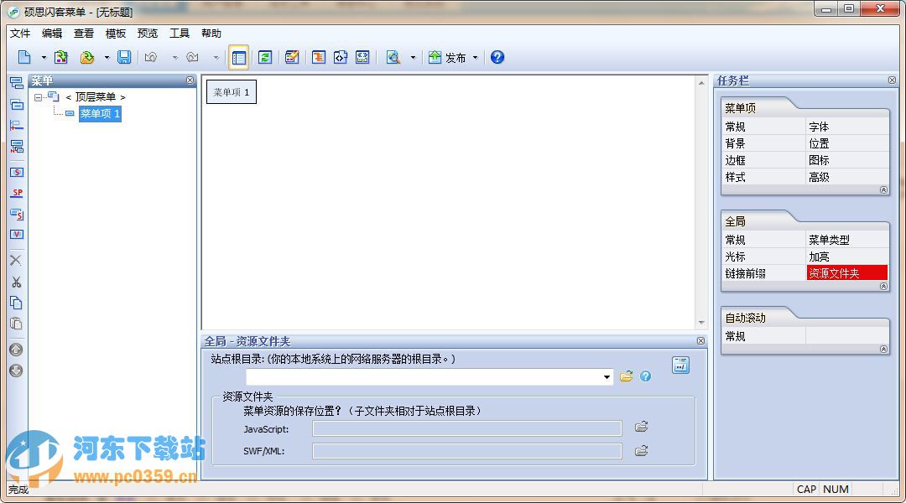Click the canvas vertical scrollbar
The height and width of the screenshot is (503, 906).
pyautogui.click(x=702, y=201)
